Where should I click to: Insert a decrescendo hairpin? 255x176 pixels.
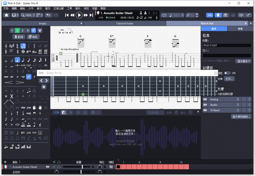point(20,83)
